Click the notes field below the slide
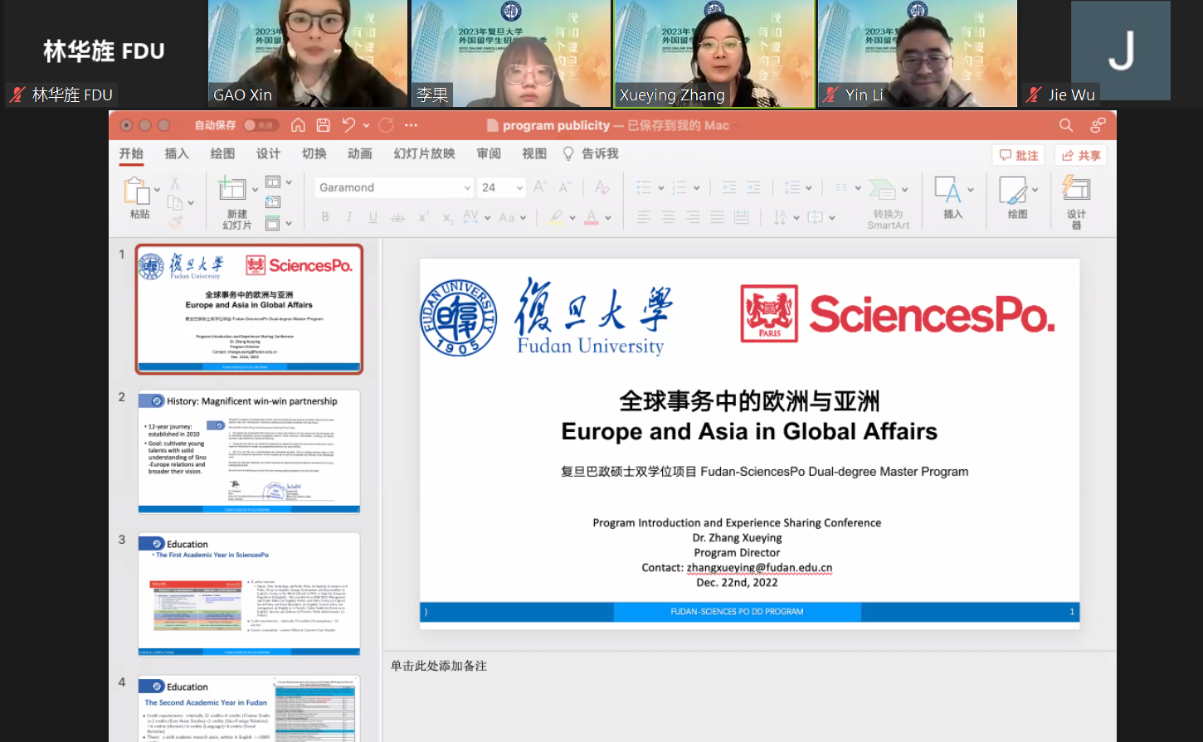Screen dimensions: 1203x742 click(747, 666)
